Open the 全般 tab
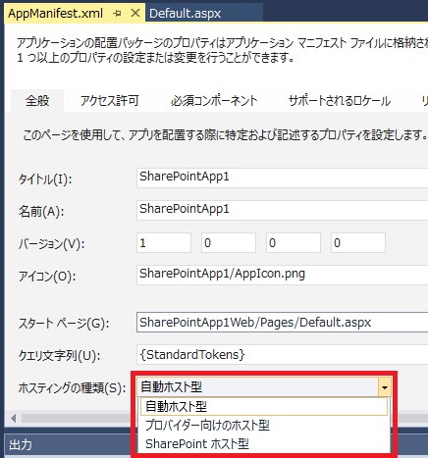Screen dimensions: 428x458 tap(37, 101)
